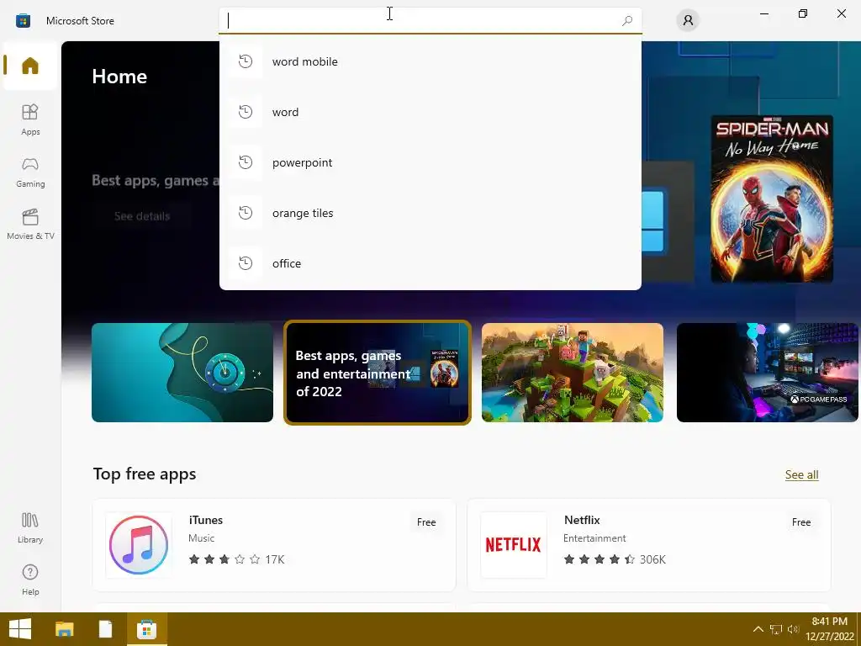This screenshot has height=646, width=861.
Task: Click Netflix rating count 306K
Action: coord(652,559)
